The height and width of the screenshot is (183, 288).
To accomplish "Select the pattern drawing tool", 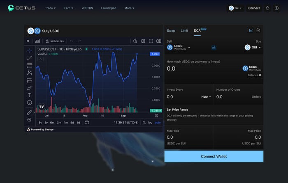I will tap(29, 73).
